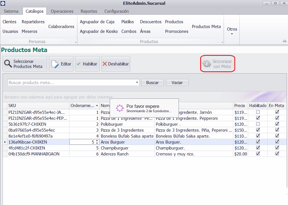The image size is (288, 205).
Task: Click the magnifier Seleccionar Productos Meta icon
Action: click(x=8, y=64)
